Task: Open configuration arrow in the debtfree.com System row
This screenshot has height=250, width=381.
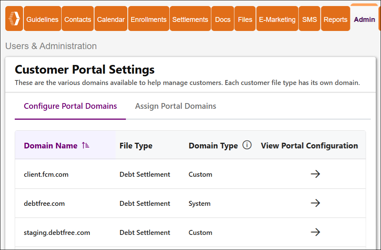Action: [x=315, y=203]
